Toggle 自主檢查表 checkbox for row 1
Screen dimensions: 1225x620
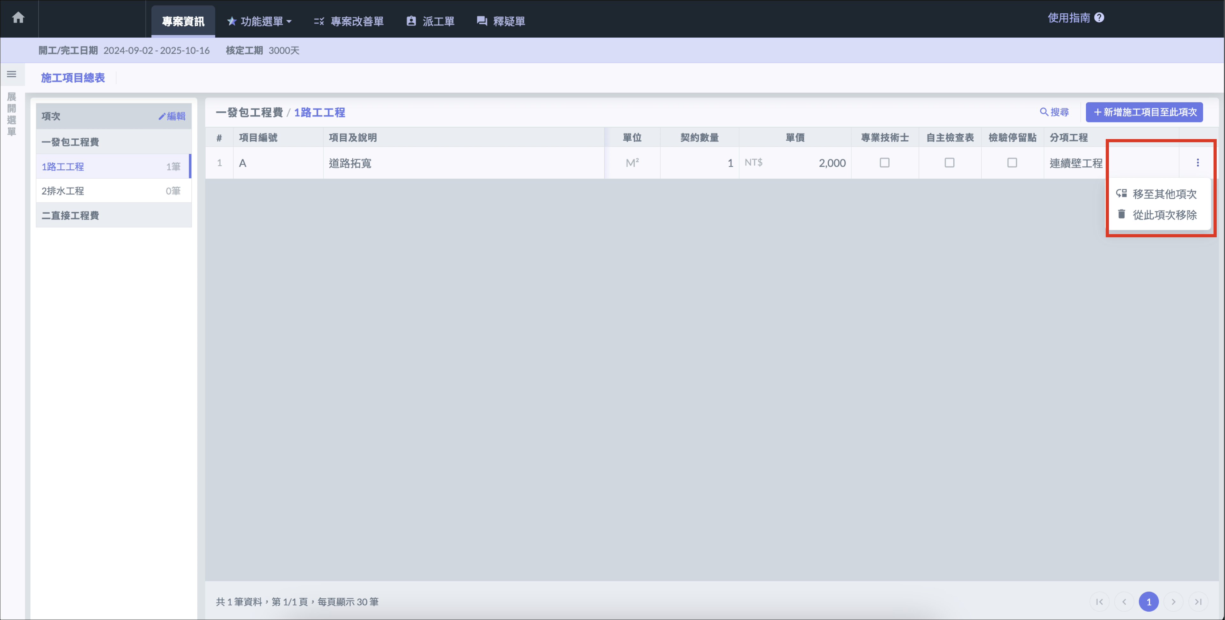pyautogui.click(x=949, y=163)
